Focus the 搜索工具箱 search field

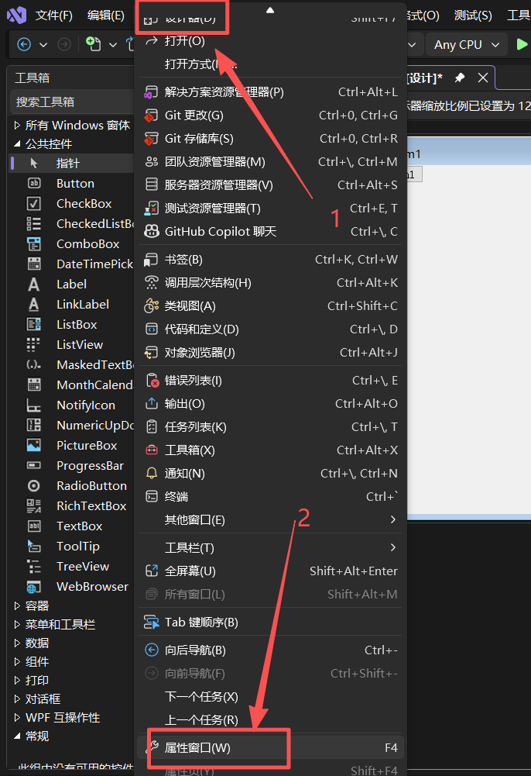tap(72, 102)
